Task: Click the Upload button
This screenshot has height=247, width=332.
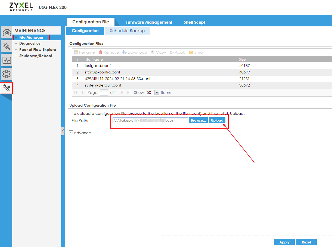Action: (217, 120)
